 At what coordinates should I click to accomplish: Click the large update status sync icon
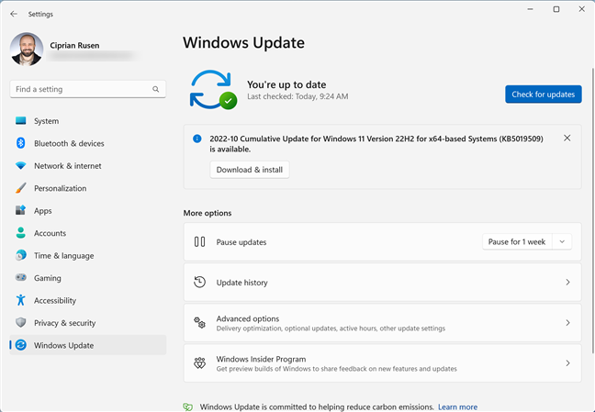213,90
